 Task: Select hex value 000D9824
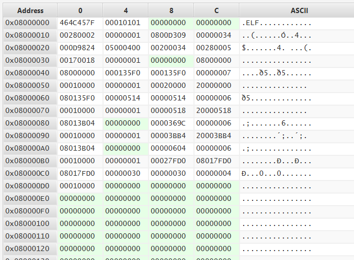pos(80,48)
